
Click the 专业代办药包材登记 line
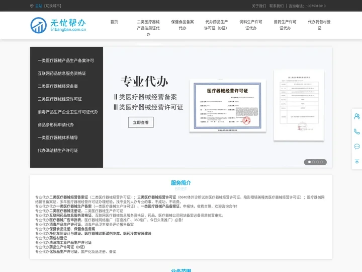coord(51,238)
